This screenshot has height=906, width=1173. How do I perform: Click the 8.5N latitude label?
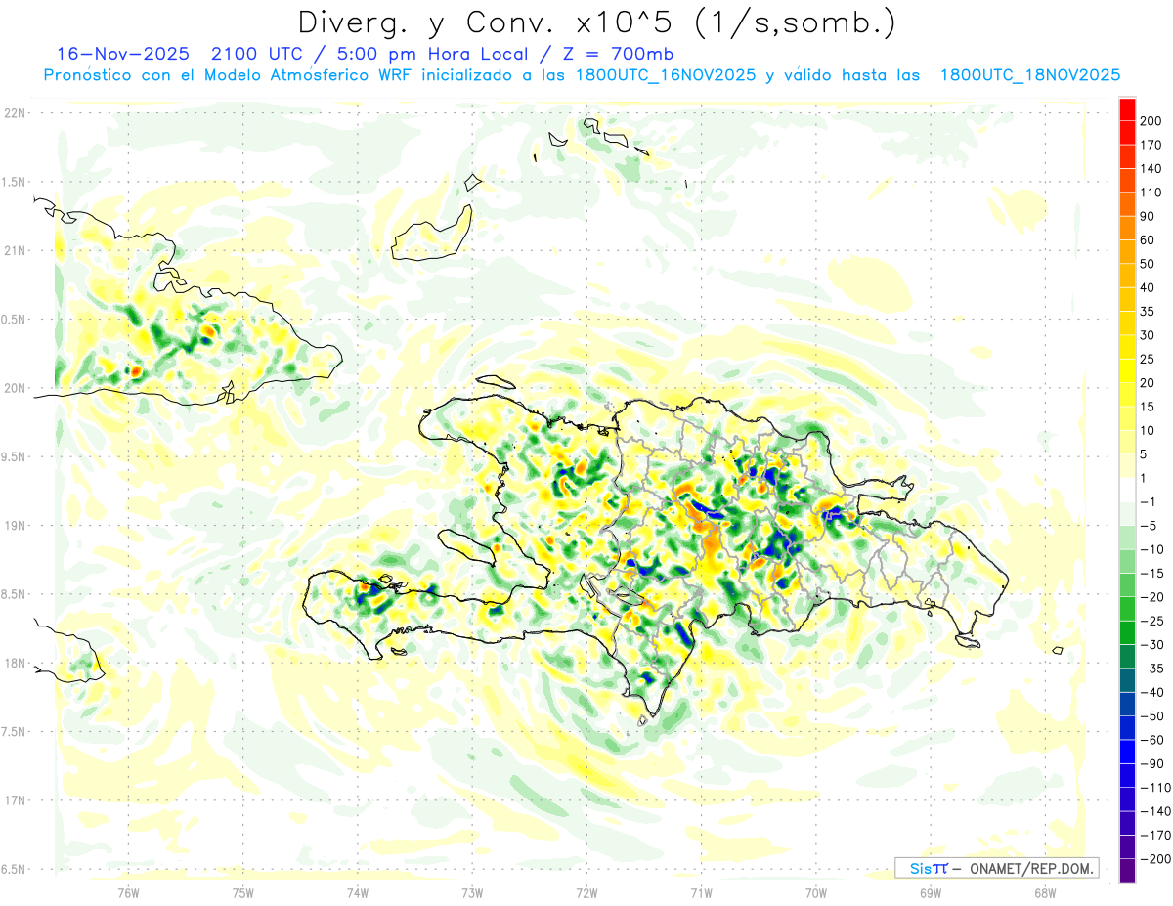[14, 594]
